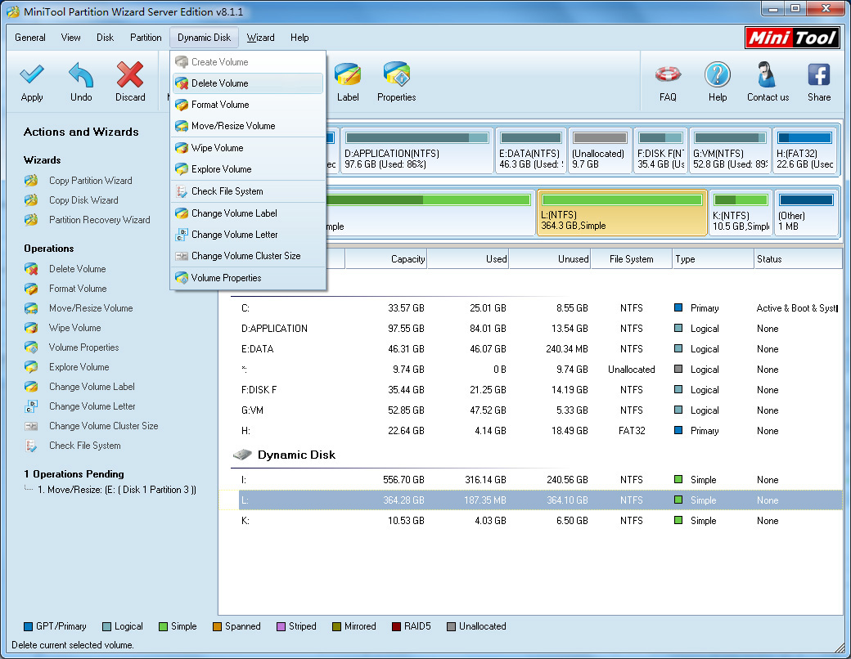Click the Facebook Share icon

pos(819,75)
